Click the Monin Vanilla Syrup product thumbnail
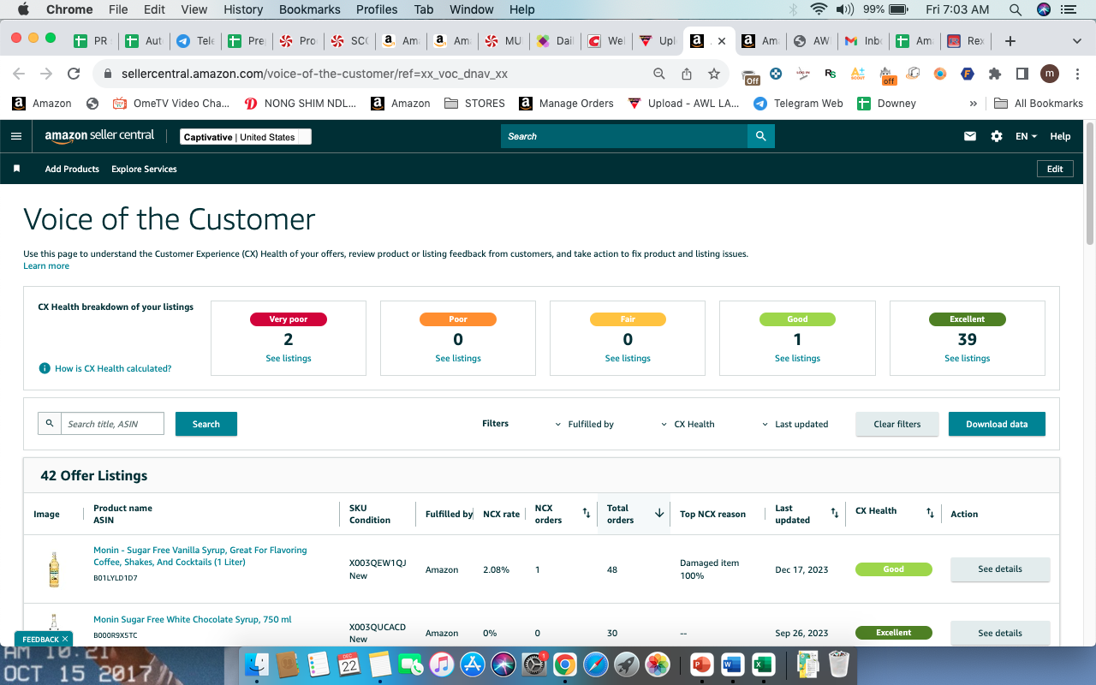 coord(54,569)
